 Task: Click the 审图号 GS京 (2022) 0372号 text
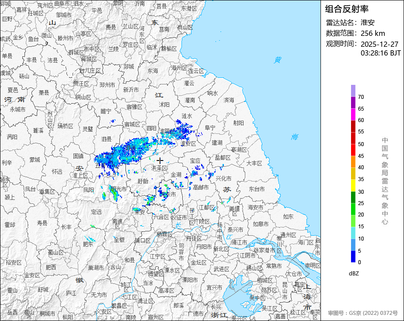[x=363, y=313]
